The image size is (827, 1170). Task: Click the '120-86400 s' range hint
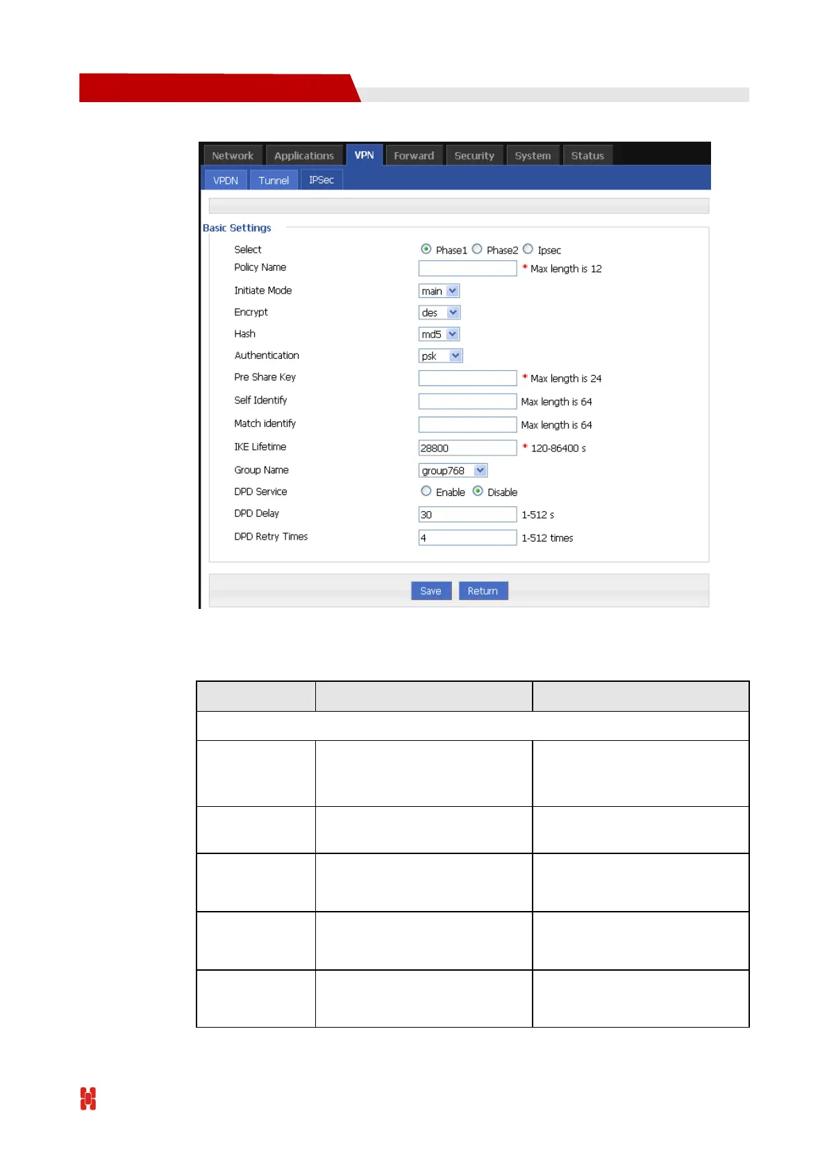tap(558, 449)
